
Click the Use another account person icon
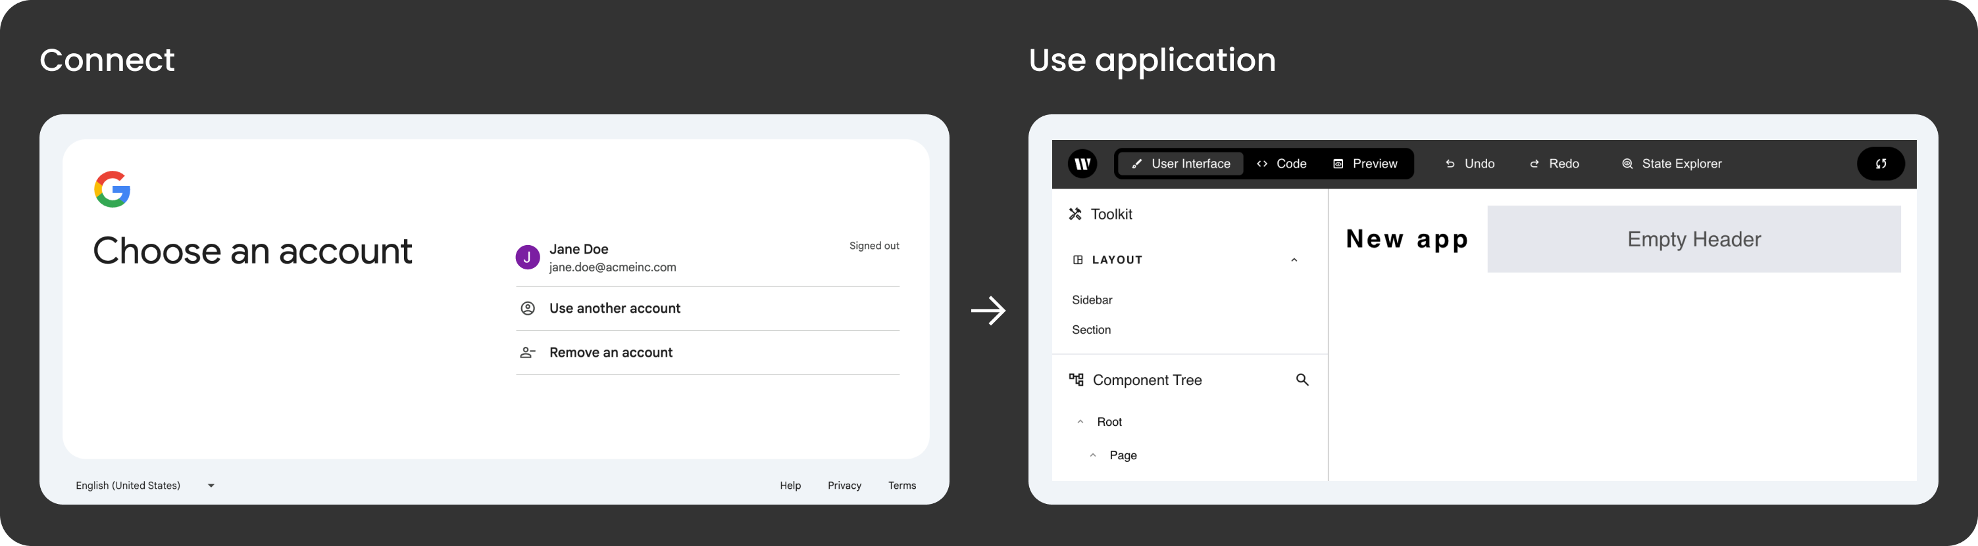(528, 308)
